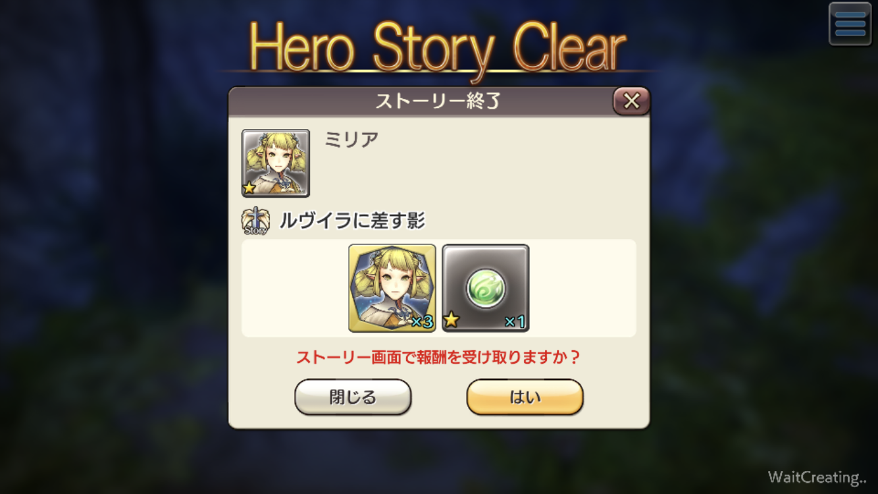Screen dimensions: 878x494
Task: Click the star on ミリア's portrait
Action: (x=249, y=188)
